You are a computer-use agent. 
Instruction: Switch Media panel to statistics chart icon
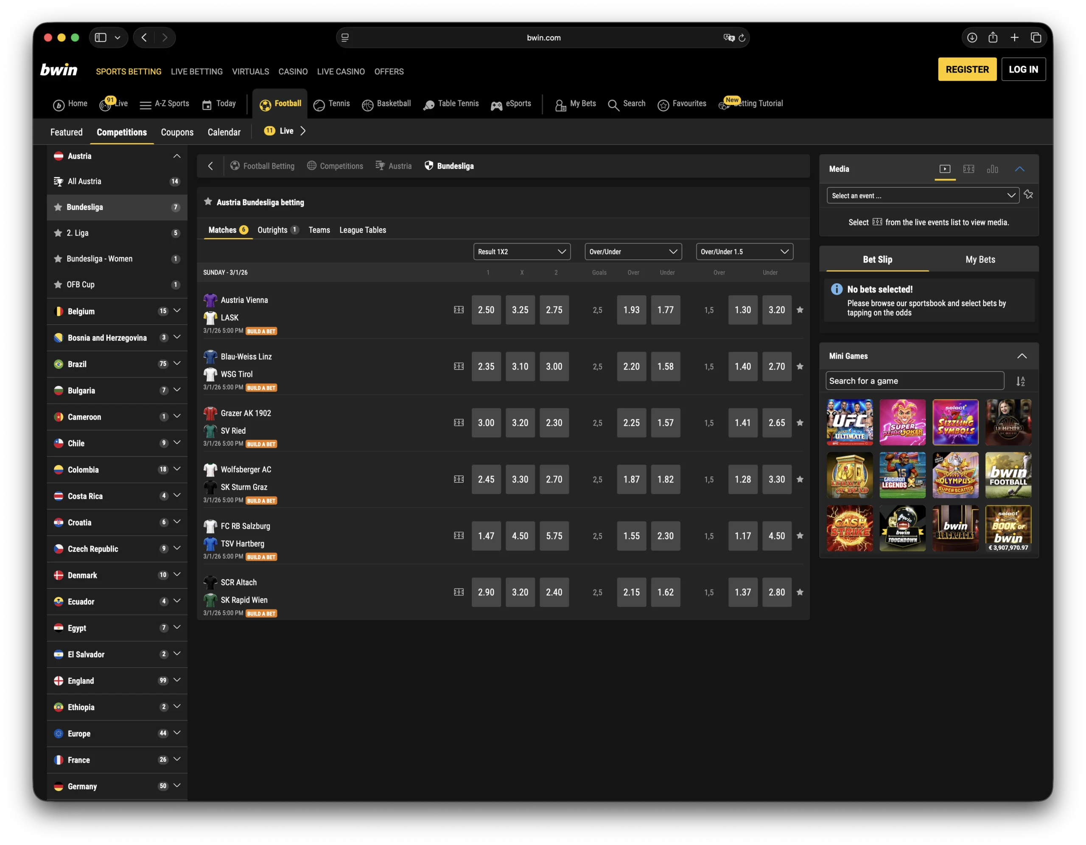993,169
